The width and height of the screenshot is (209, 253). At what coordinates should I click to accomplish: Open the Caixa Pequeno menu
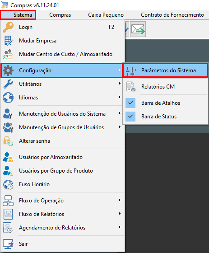click(106, 15)
